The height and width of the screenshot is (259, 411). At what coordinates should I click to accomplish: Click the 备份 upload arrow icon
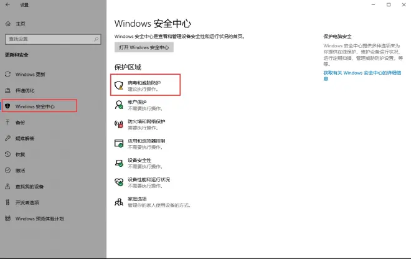(x=7, y=122)
